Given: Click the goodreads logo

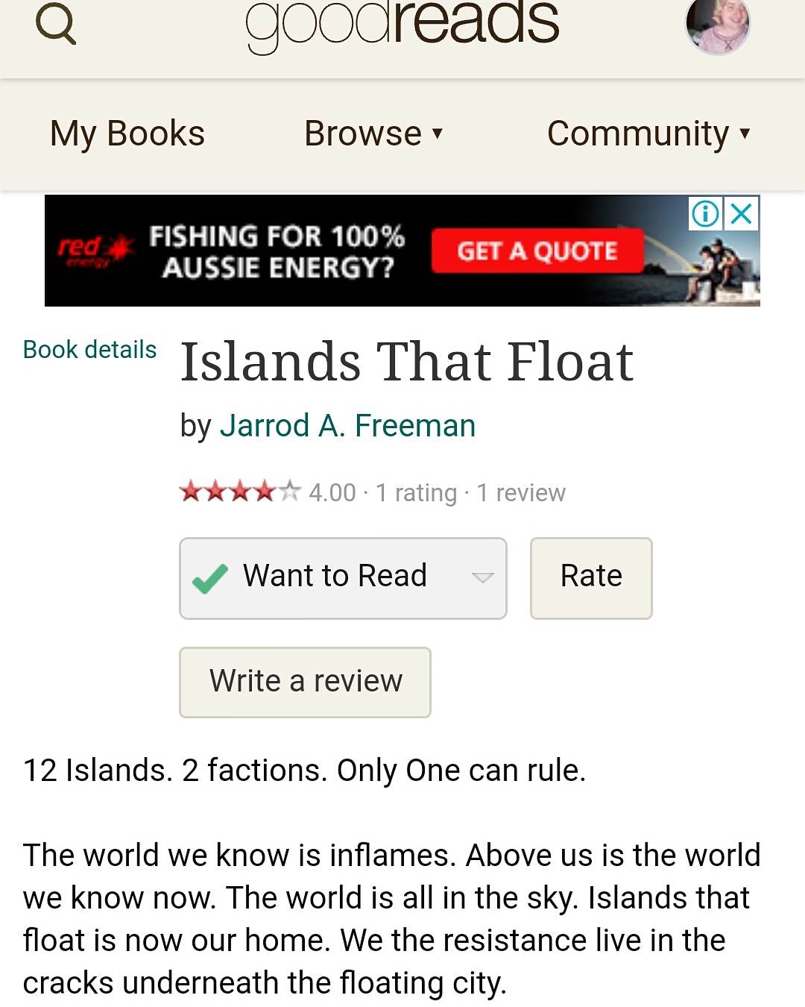Looking at the screenshot, I should [402, 24].
